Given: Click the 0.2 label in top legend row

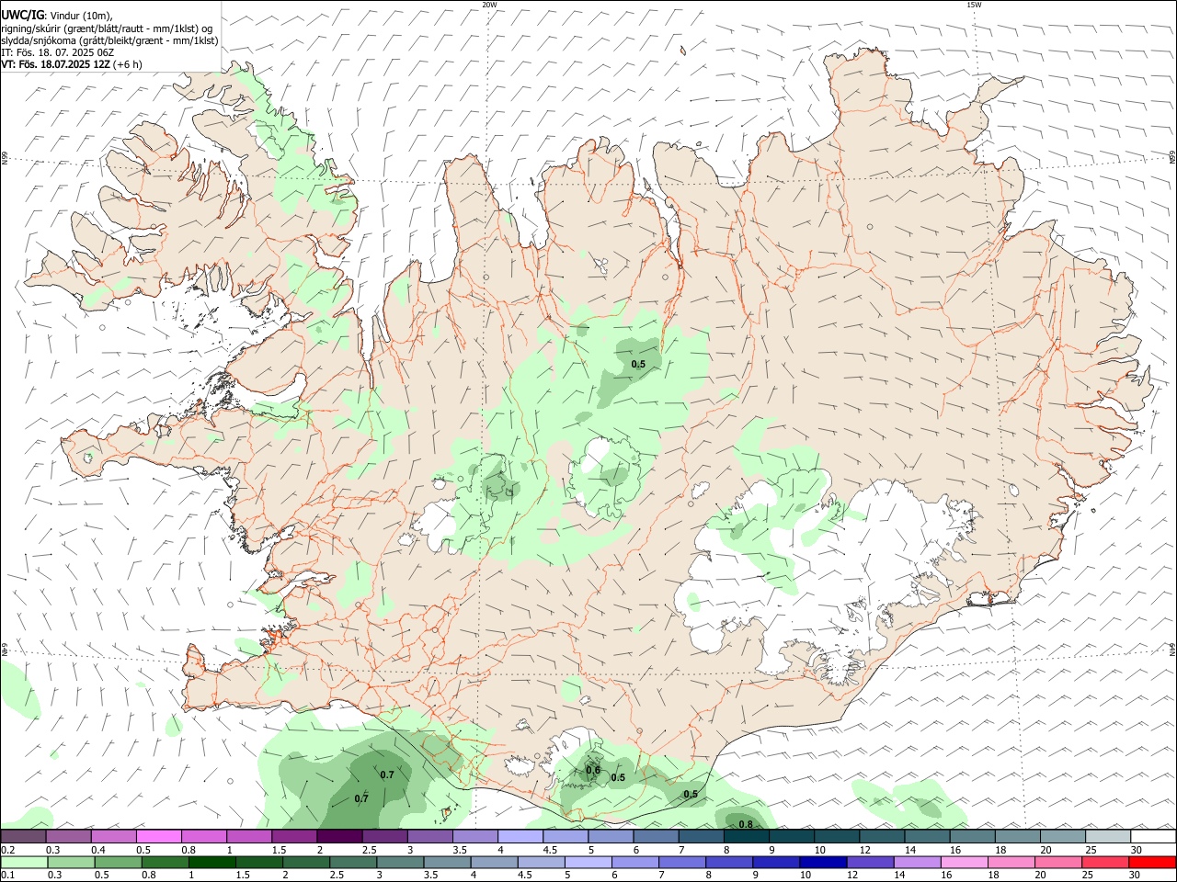Looking at the screenshot, I should point(8,850).
